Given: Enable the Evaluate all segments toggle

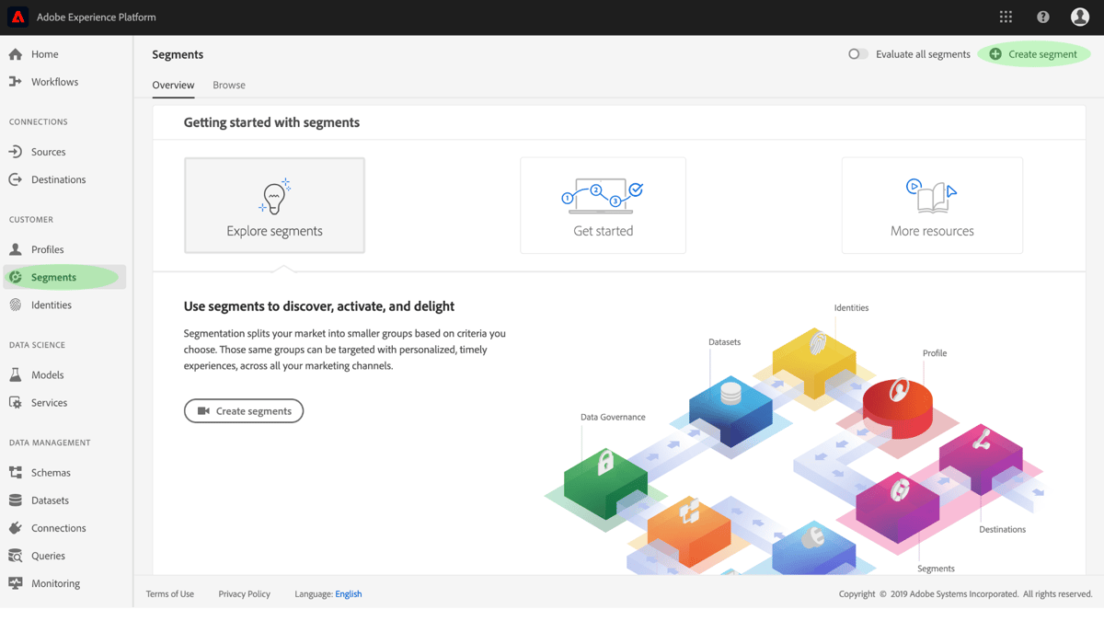Looking at the screenshot, I should [x=857, y=53].
